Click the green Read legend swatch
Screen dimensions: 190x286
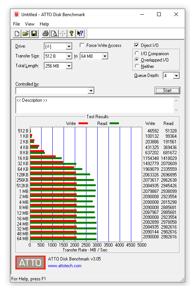click(114, 123)
